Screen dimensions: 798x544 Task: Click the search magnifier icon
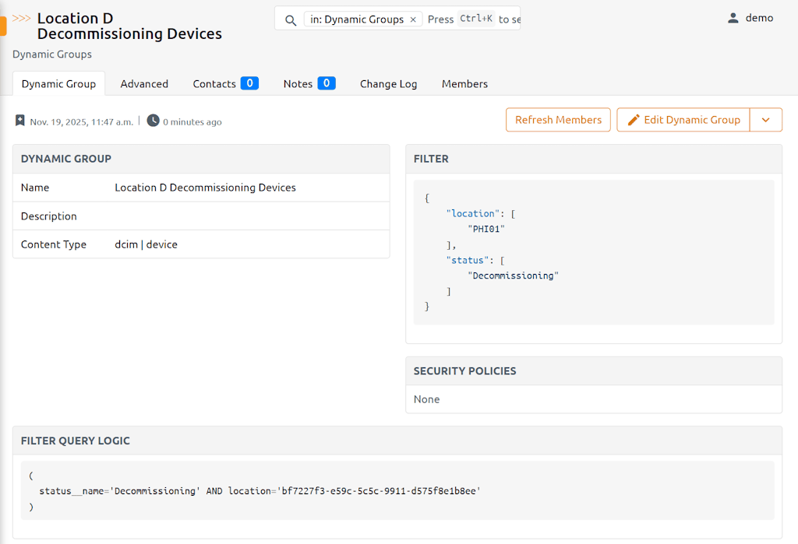(x=291, y=19)
